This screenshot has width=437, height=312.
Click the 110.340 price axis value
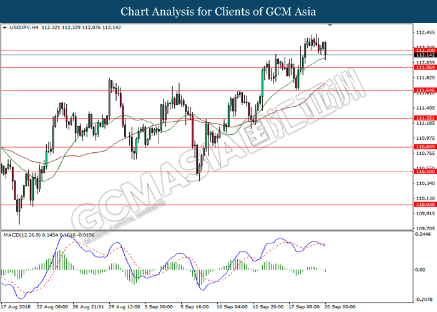[425, 183]
